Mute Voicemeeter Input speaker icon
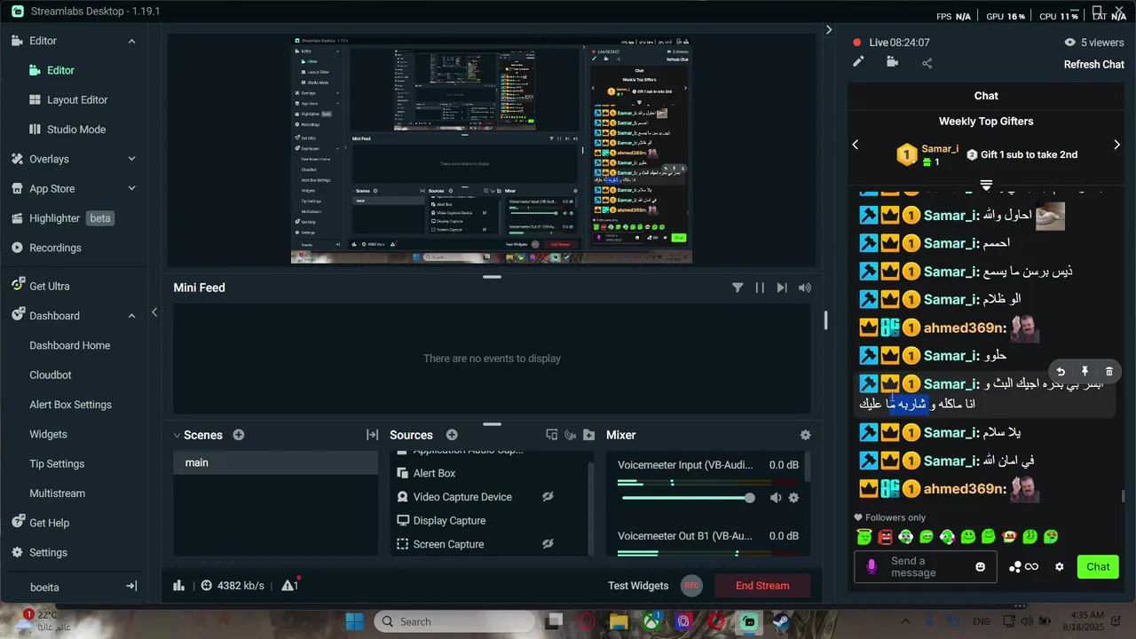This screenshot has height=639, width=1136. 776,498
